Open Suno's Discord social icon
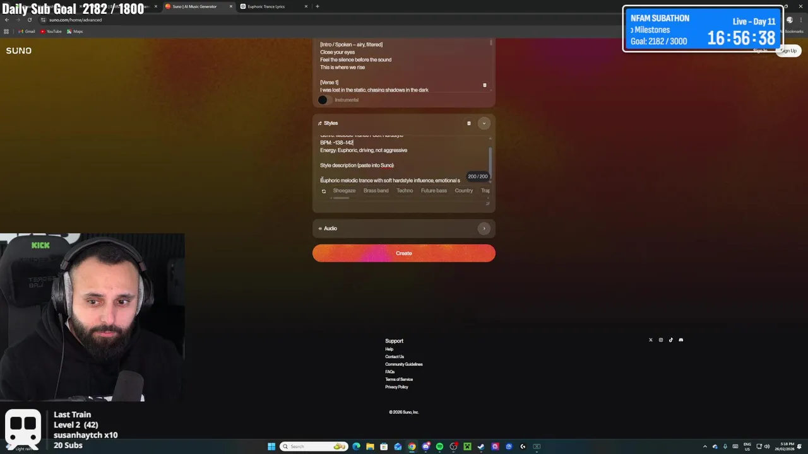The width and height of the screenshot is (808, 454). coord(680,340)
